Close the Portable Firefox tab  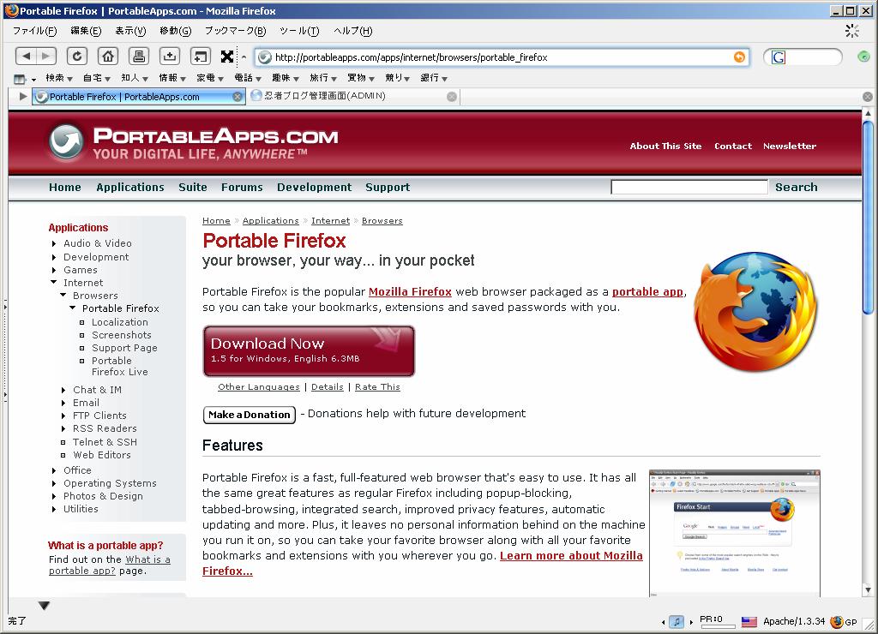238,97
